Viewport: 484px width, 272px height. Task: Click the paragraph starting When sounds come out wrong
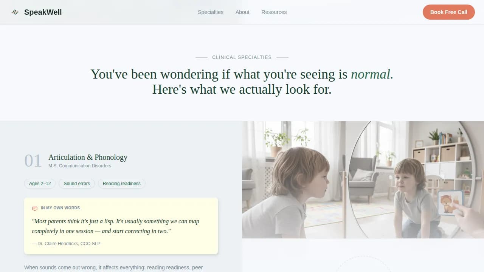(113, 268)
